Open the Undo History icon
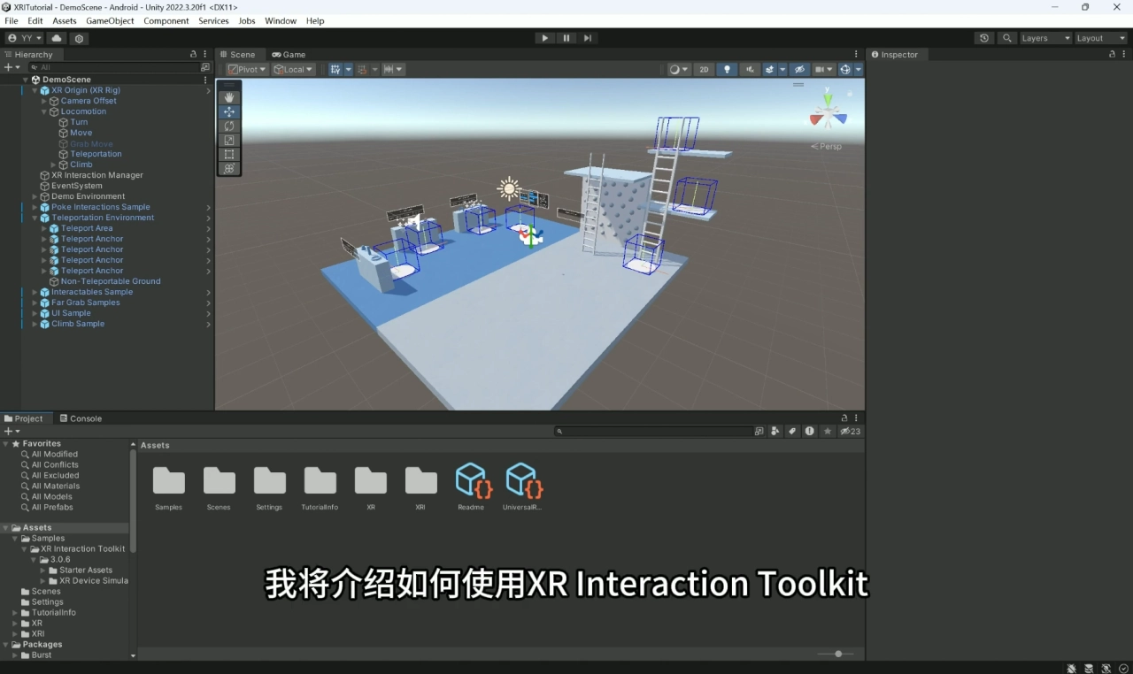 point(984,38)
